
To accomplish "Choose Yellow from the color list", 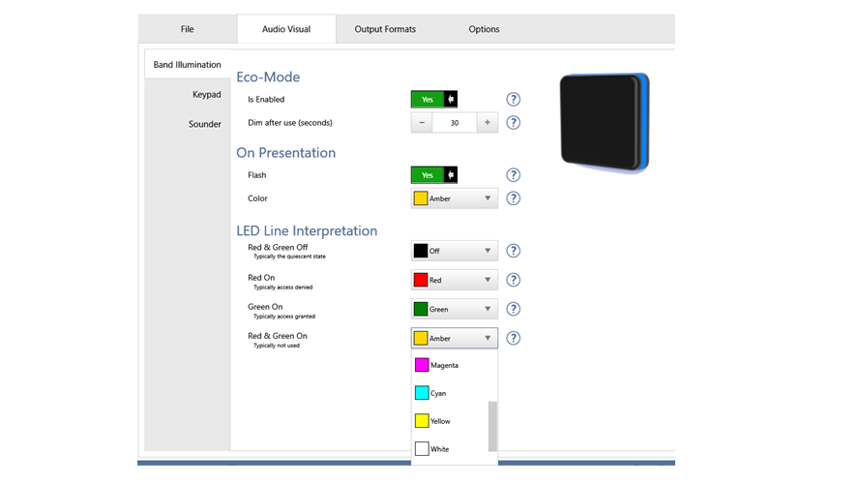I will click(450, 421).
